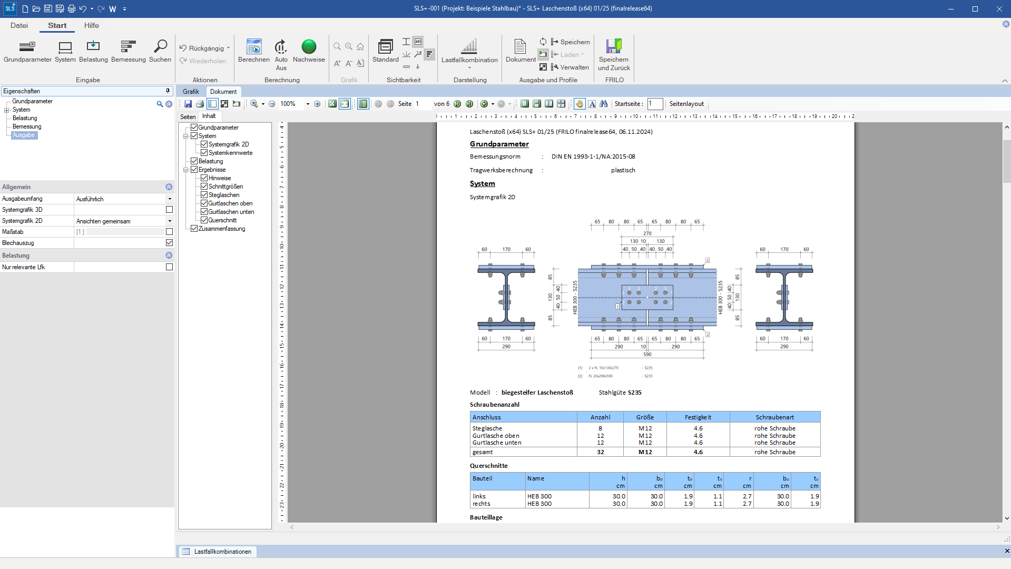Viewport: 1011px width, 569px height.
Task: Click the Belastung ribbon icon
Action: 93,52
